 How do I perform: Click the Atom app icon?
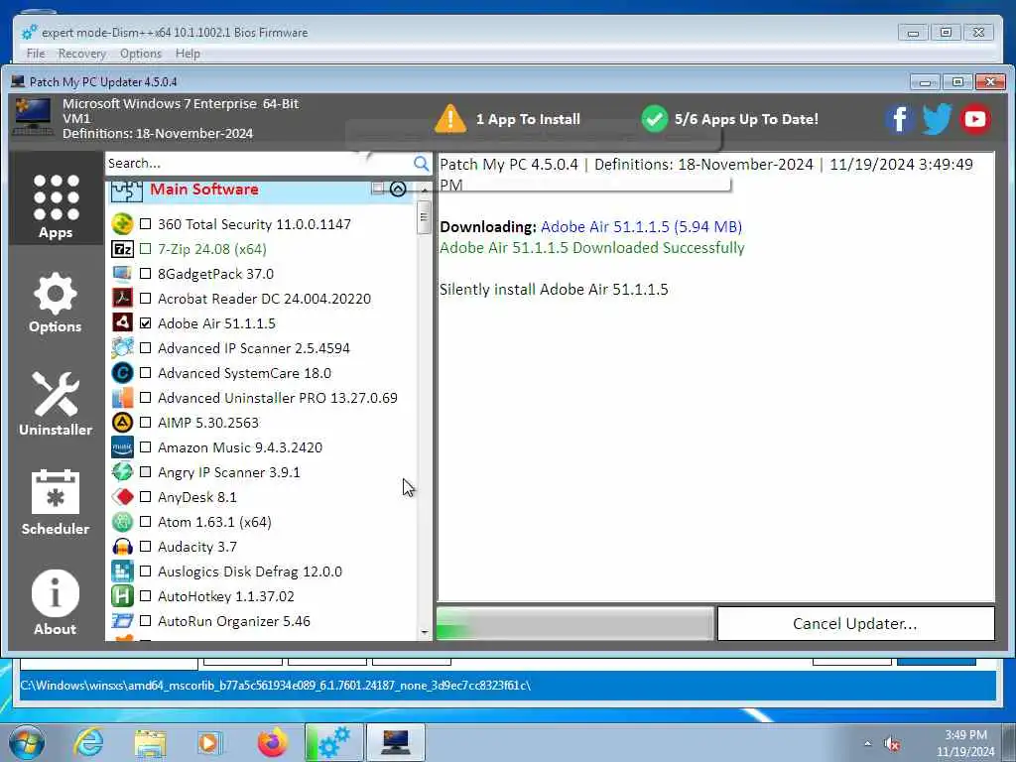(x=122, y=522)
